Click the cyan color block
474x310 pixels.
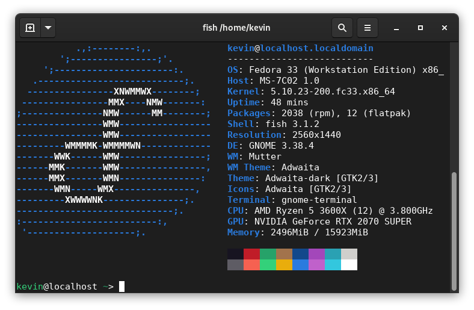[333, 265]
